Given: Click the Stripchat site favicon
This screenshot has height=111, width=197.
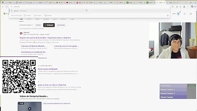Looking at the screenshot, I should point(21,33).
